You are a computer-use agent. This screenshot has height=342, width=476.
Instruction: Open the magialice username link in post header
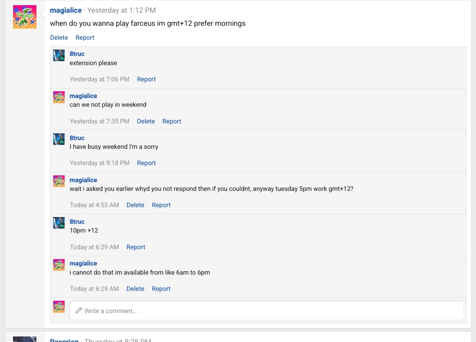[x=66, y=10]
